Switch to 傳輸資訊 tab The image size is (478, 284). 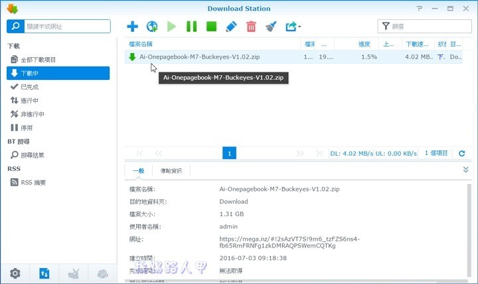point(171,171)
